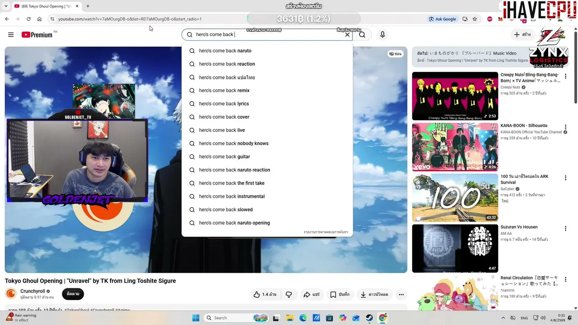Open the Creepy Nuts Bling-Bang-Bang-Born thumbnail

[455, 96]
